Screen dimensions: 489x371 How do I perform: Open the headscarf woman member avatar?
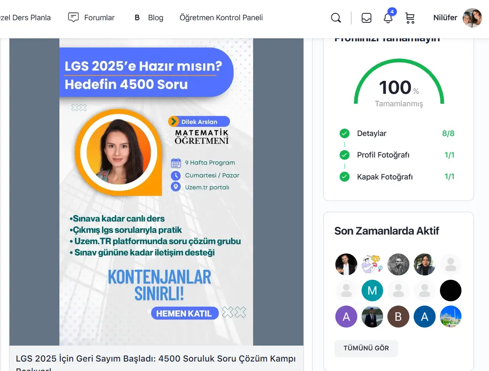point(424,264)
